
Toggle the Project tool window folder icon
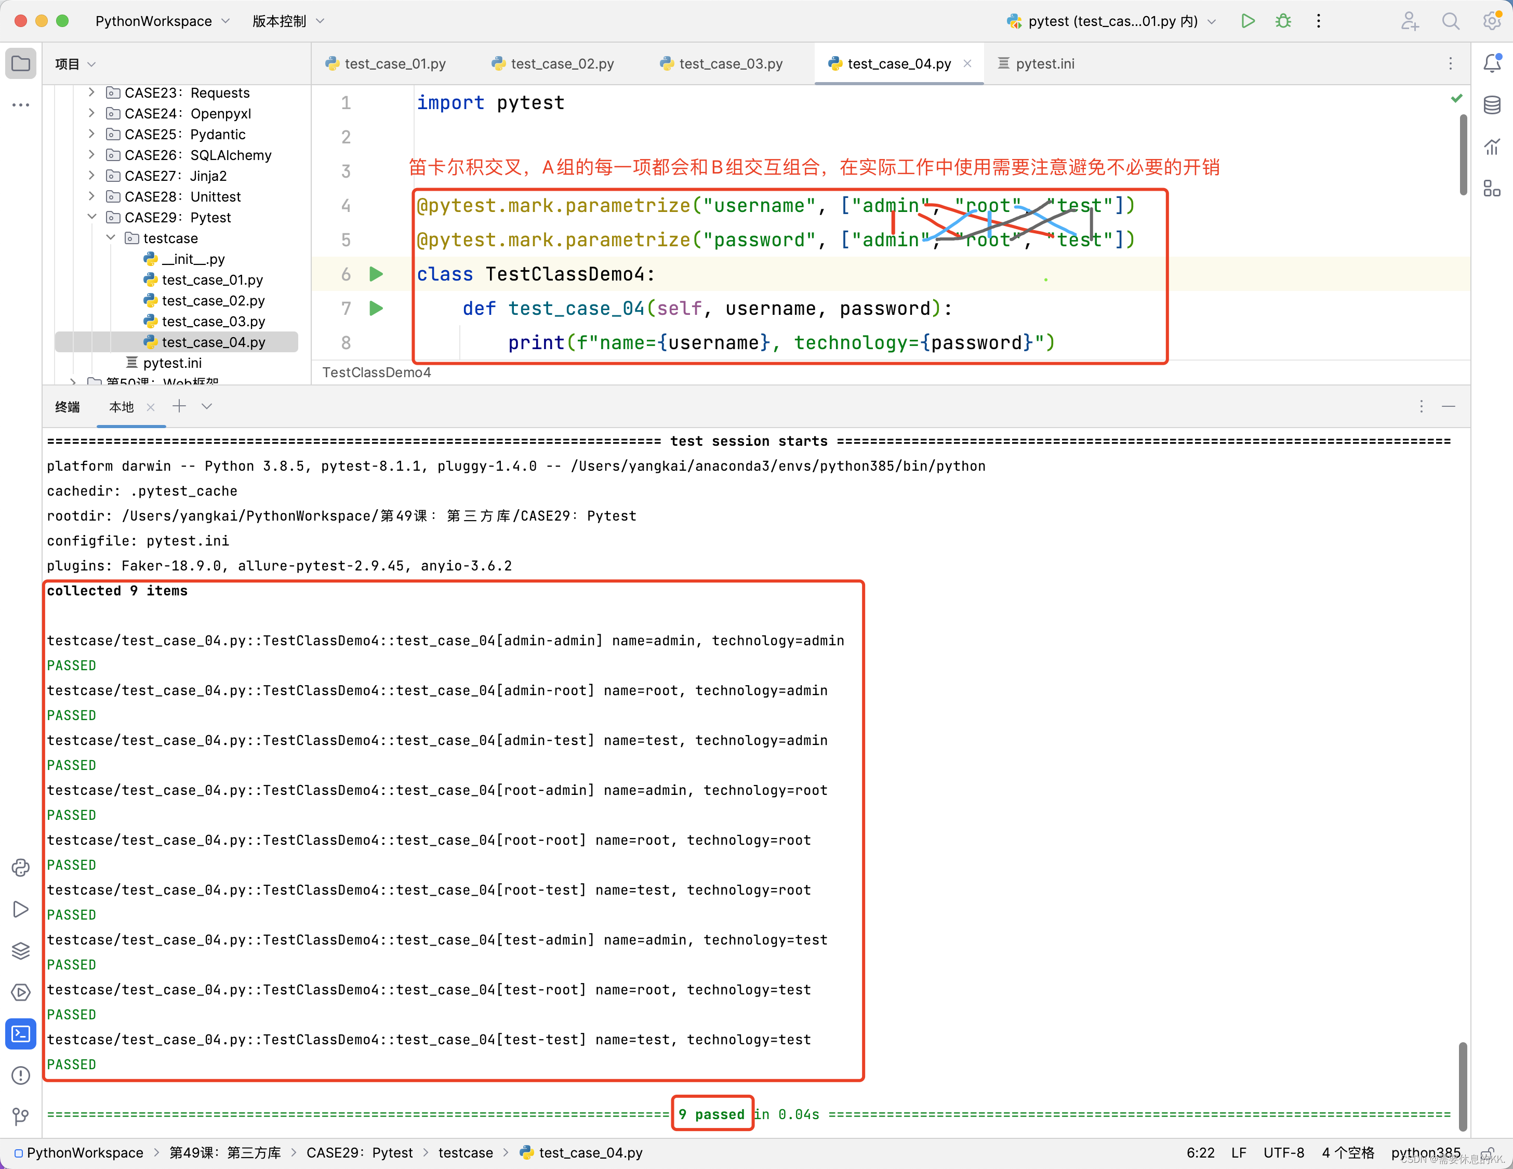21,64
